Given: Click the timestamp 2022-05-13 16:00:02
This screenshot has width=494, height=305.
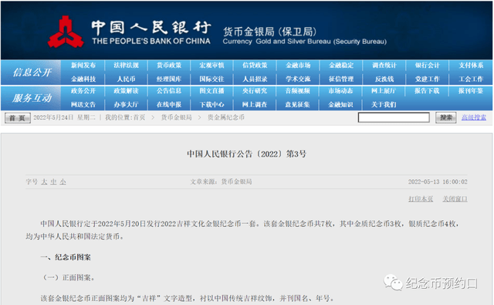Looking at the screenshot, I should pyautogui.click(x=438, y=181).
